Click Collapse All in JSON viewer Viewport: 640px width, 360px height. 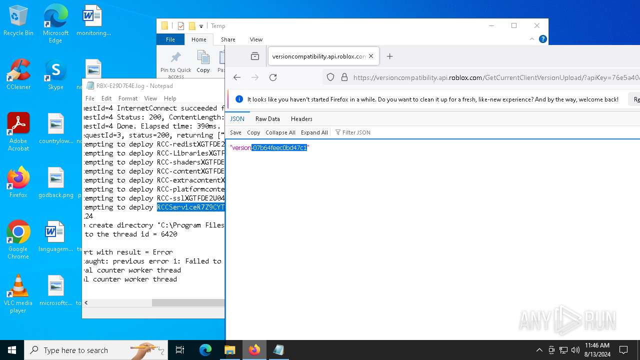(x=280, y=132)
